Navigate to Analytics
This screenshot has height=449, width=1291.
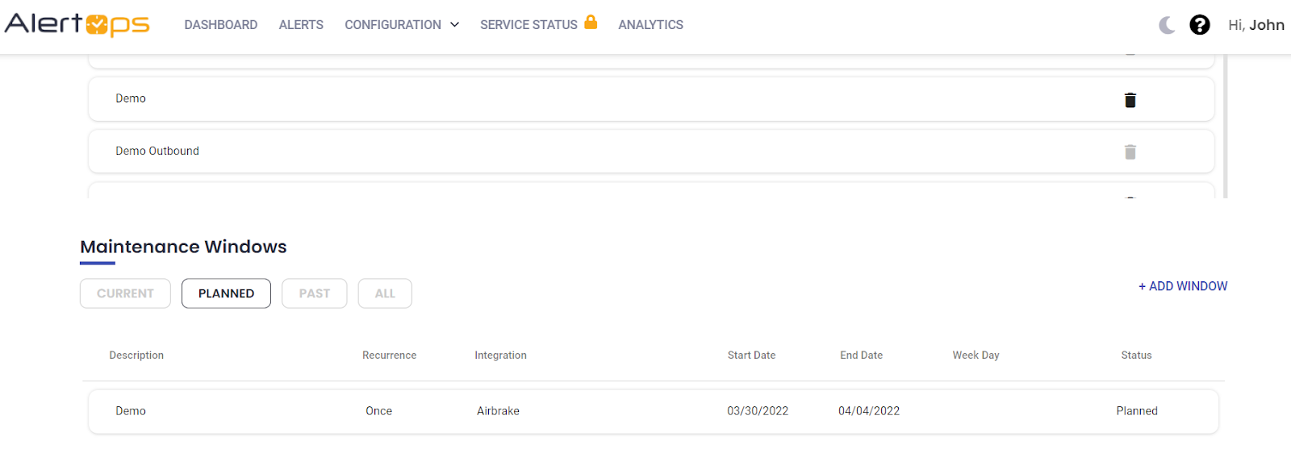(x=650, y=25)
